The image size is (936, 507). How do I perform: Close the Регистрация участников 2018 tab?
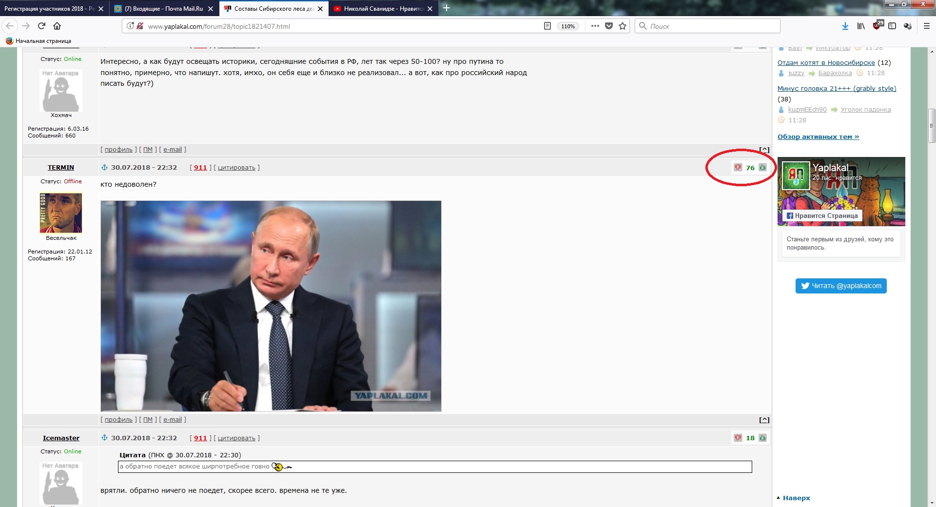click(x=101, y=9)
